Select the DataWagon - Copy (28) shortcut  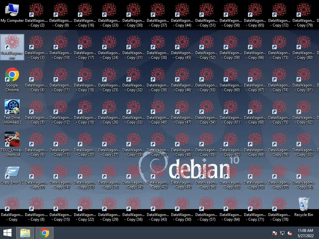point(109,177)
